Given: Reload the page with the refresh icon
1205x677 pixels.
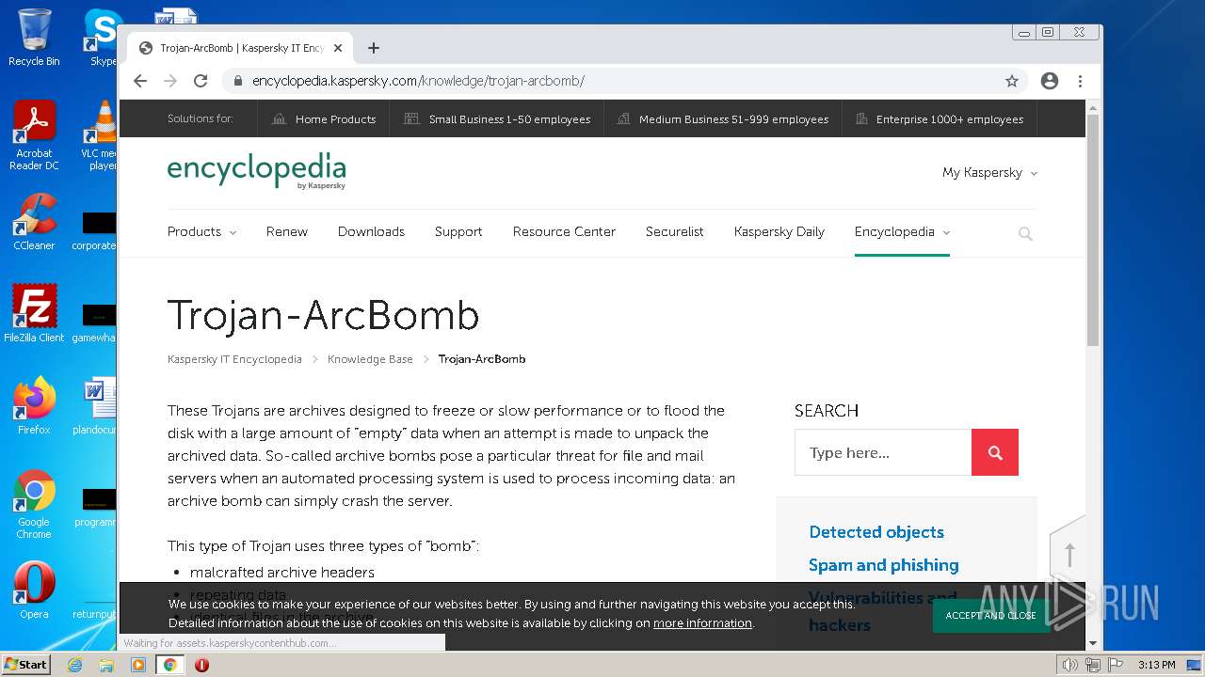Looking at the screenshot, I should tap(201, 81).
